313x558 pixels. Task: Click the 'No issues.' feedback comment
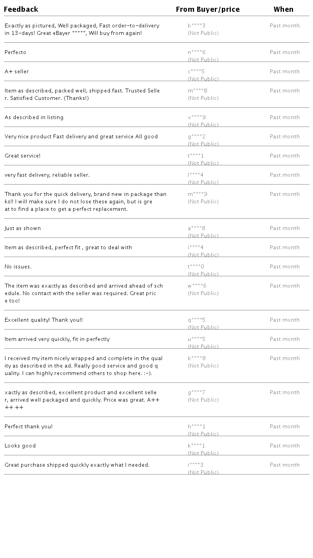[x=18, y=267]
